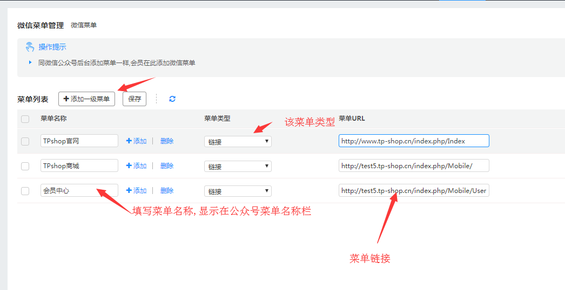Tick the checkbox for 会员中心 row

tap(25, 191)
